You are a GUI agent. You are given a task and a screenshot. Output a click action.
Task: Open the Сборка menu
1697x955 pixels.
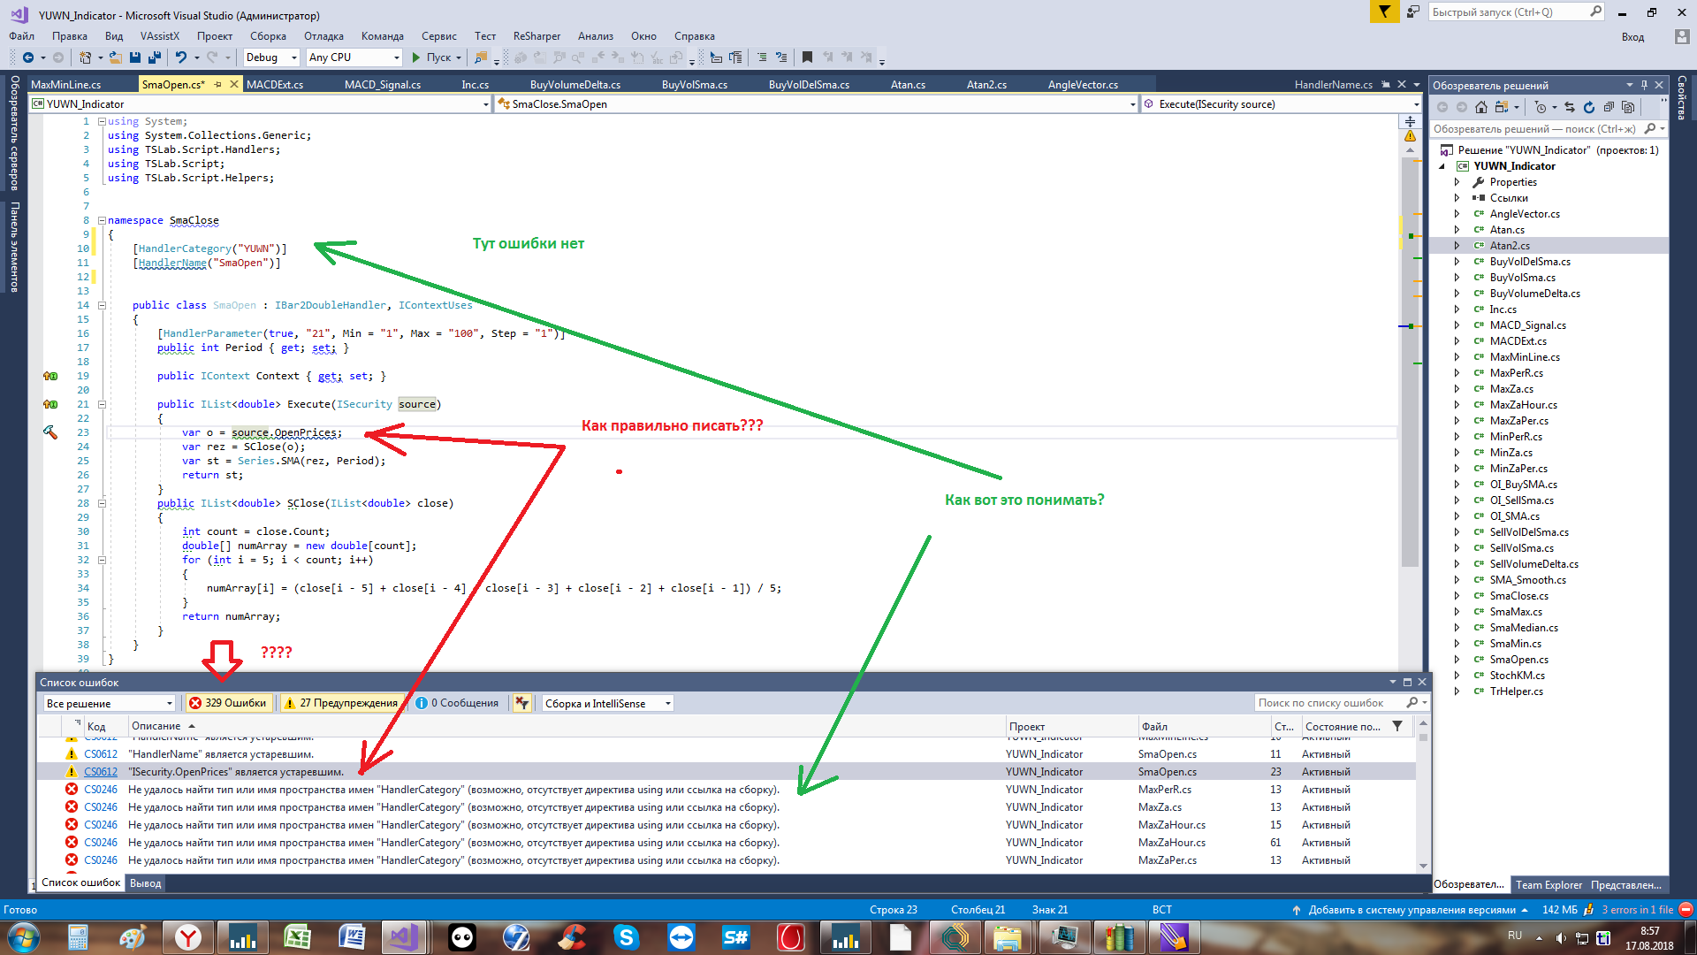point(267,36)
